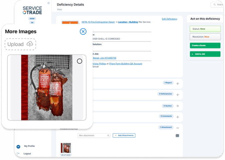
Task: Expand the 1 Report section
Action: tap(178, 84)
